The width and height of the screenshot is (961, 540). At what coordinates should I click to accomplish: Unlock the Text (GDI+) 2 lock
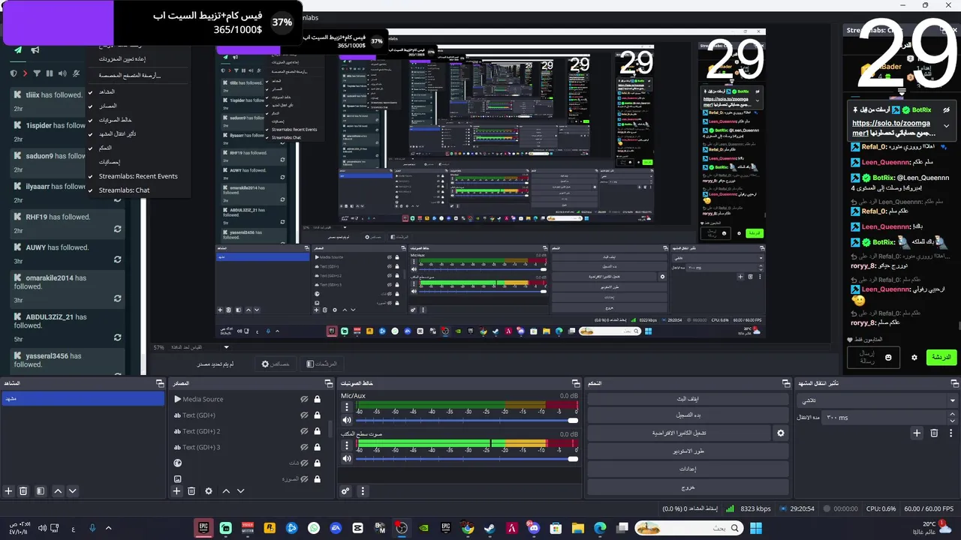point(318,431)
